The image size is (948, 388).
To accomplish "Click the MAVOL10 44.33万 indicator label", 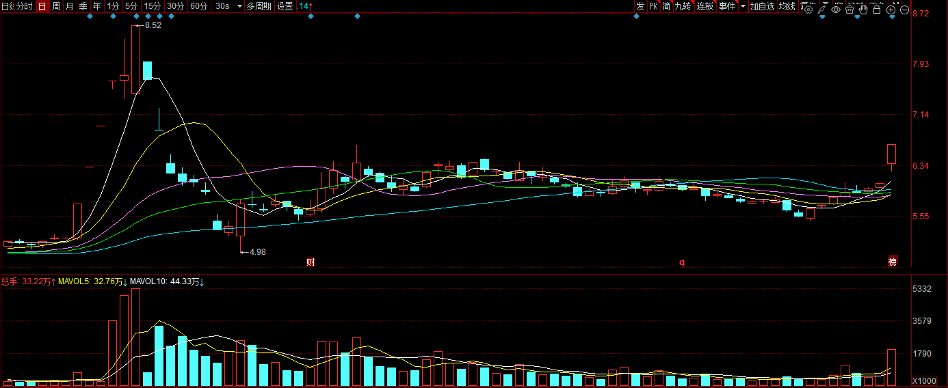I will pyautogui.click(x=168, y=281).
